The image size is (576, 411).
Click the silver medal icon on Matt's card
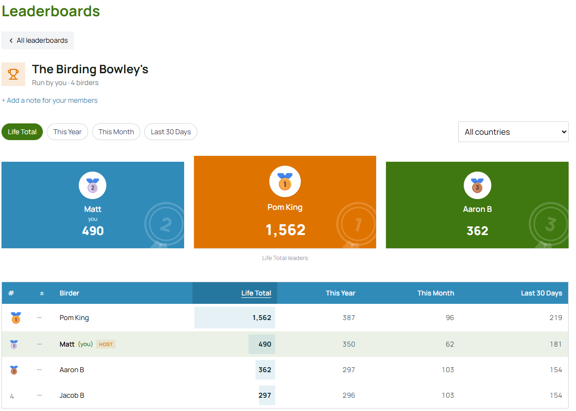click(93, 185)
